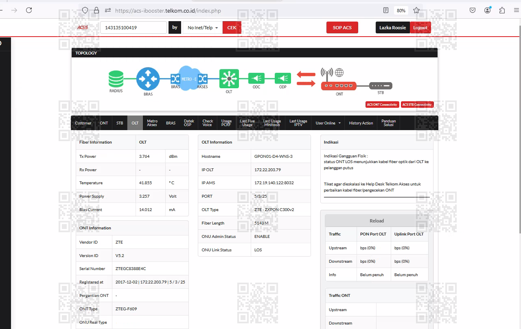Click the green OLT node icon
Viewport: 521px width, 329px height.
tap(229, 78)
